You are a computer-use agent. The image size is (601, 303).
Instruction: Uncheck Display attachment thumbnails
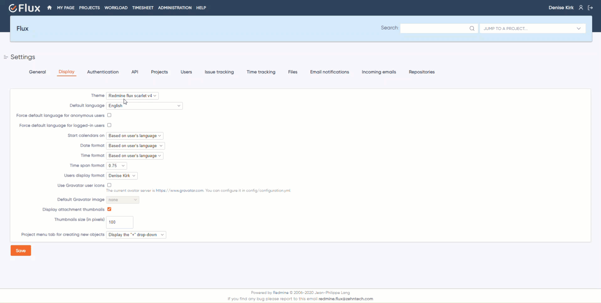(x=109, y=209)
